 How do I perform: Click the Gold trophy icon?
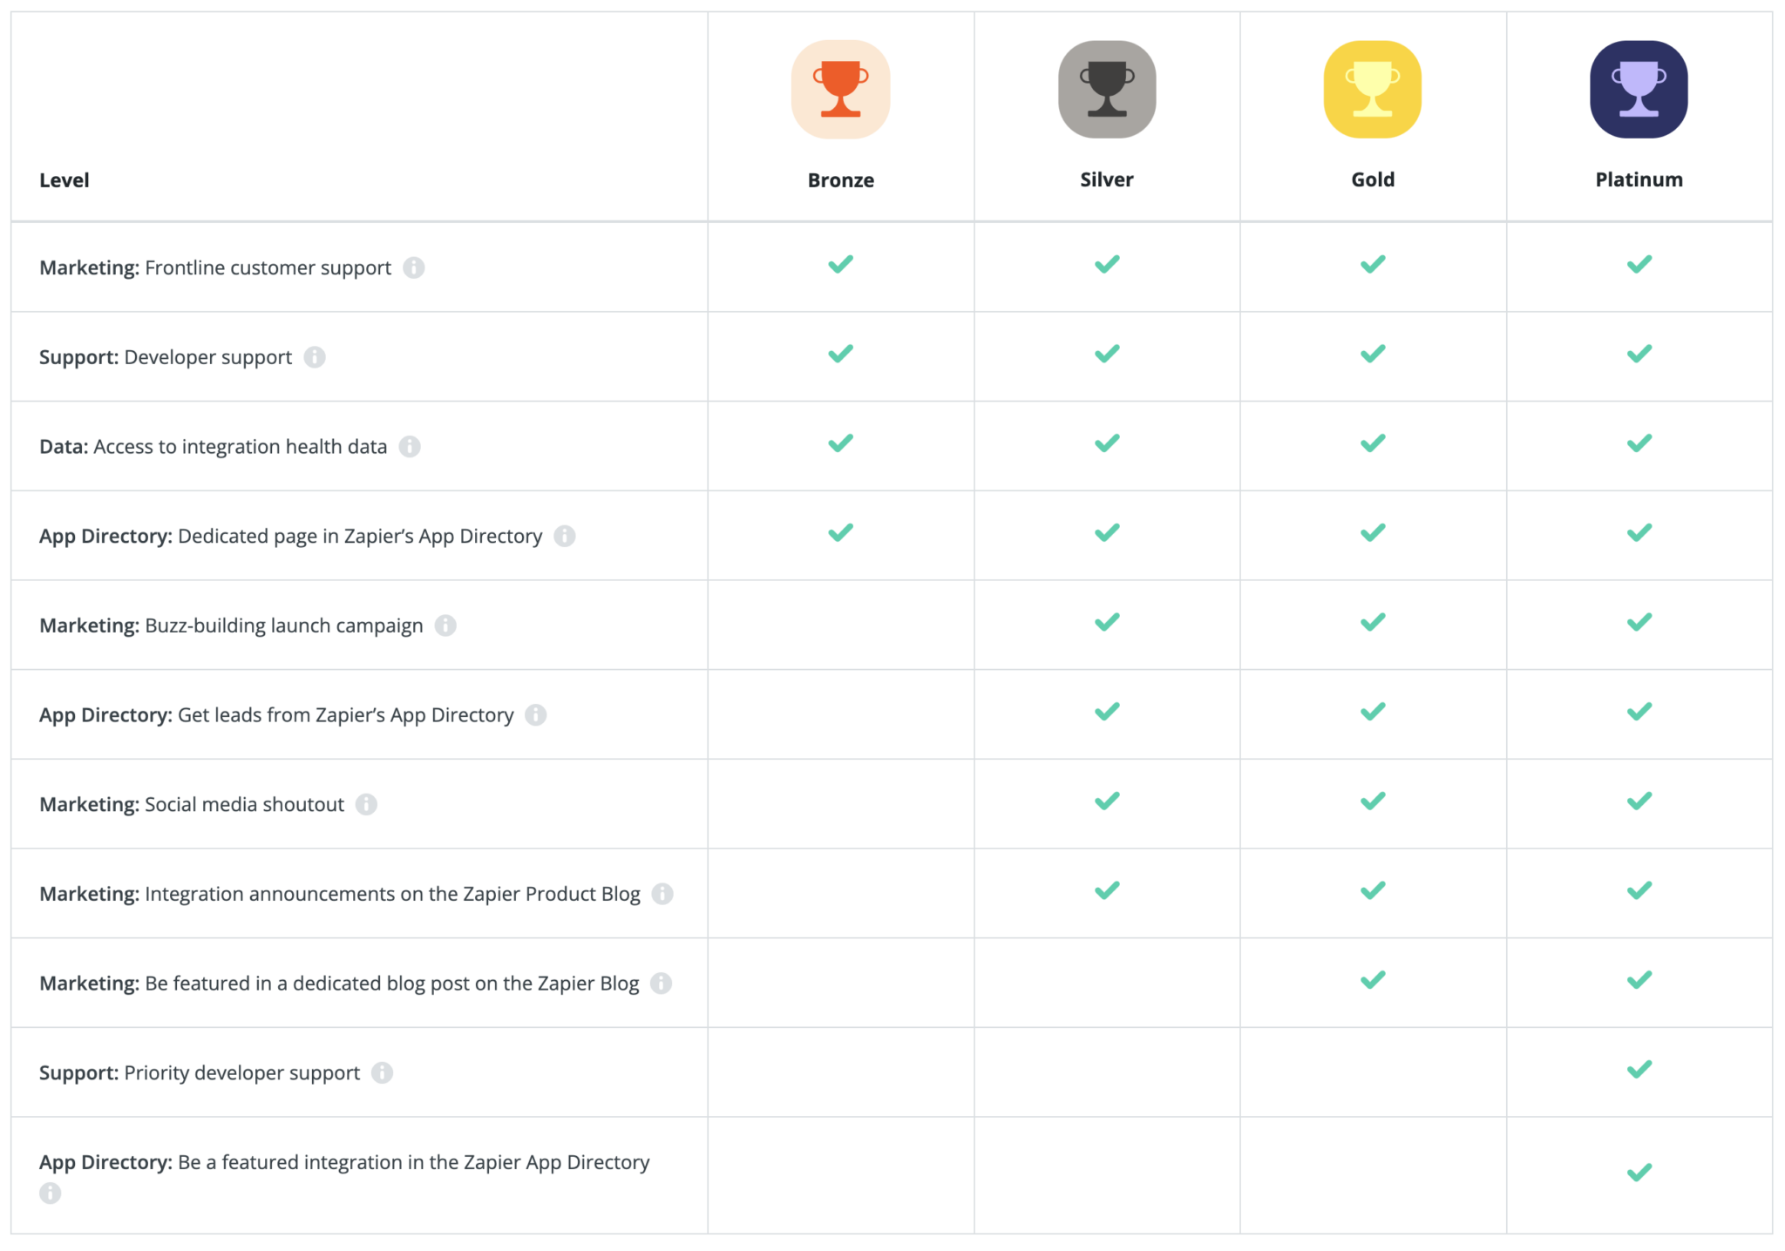[x=1372, y=88]
